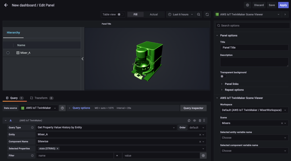Click the Panel Title header text
The height and width of the screenshot is (161, 291).
tap(106, 24)
